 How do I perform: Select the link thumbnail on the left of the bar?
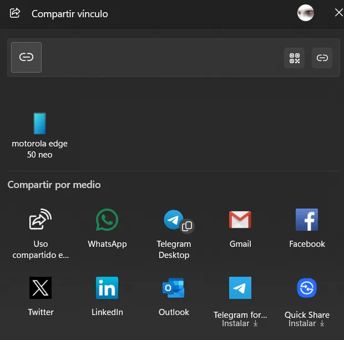point(26,57)
